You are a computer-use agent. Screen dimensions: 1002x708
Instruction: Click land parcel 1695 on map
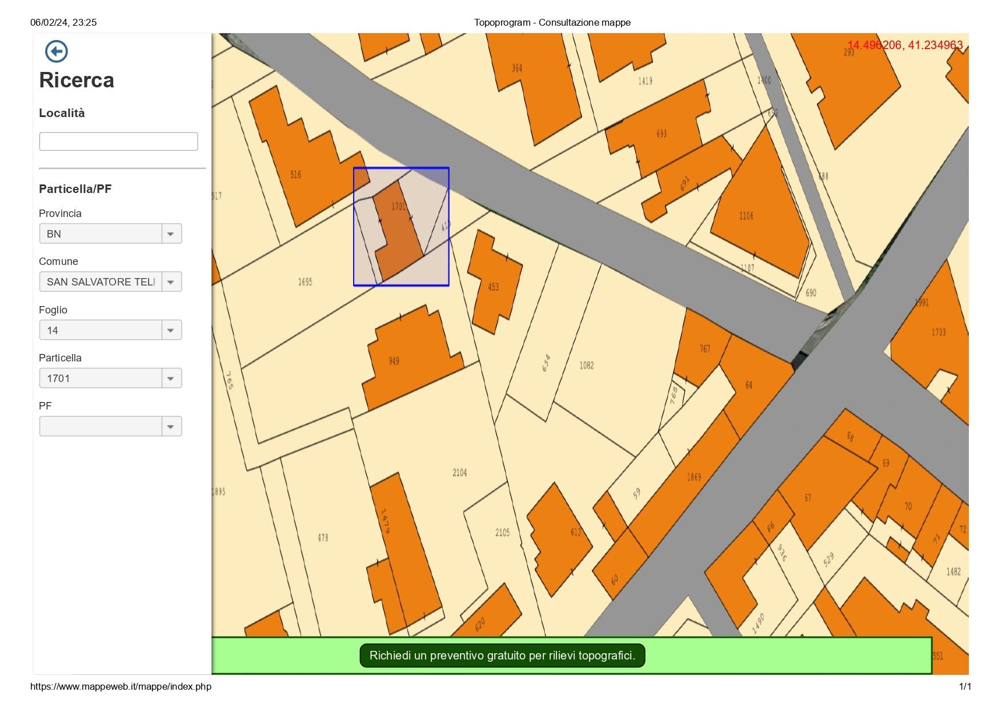click(x=304, y=282)
